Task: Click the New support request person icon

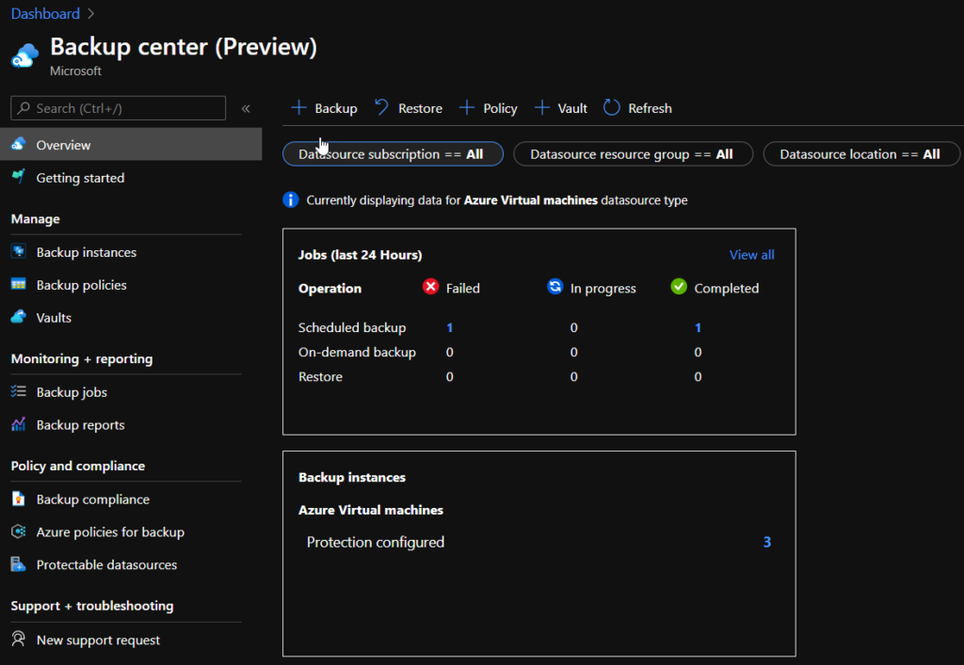Action: tap(19, 640)
